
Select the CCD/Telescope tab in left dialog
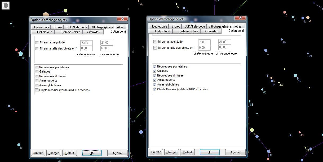click(77, 27)
